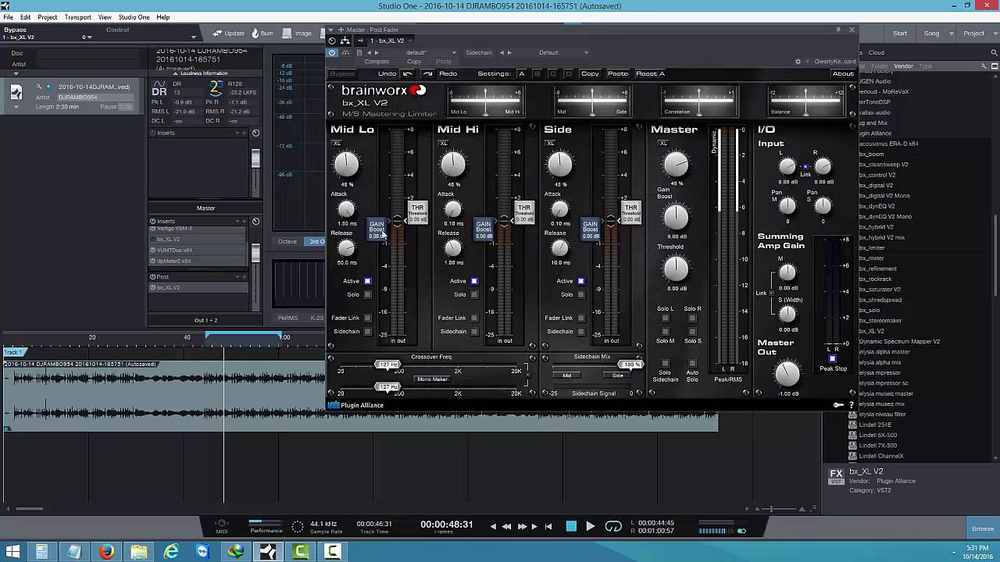Enable Solo L in Master section
Viewport: 1000px width, 562px height.
[666, 318]
